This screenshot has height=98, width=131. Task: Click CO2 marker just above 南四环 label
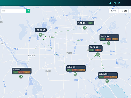point(75,74)
